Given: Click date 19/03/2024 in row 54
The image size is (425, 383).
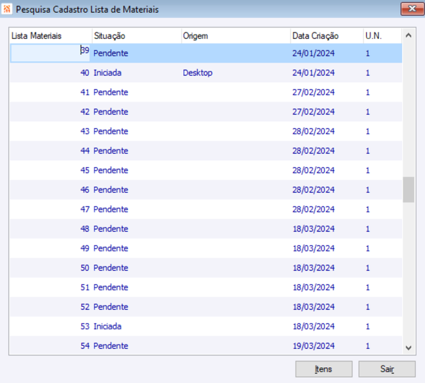Looking at the screenshot, I should [x=314, y=345].
